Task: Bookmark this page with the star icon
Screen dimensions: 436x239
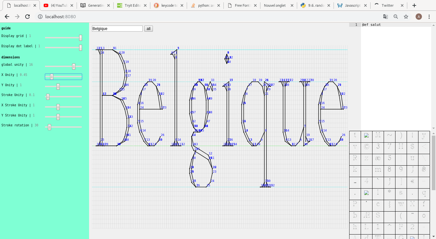Action: click(x=406, y=17)
